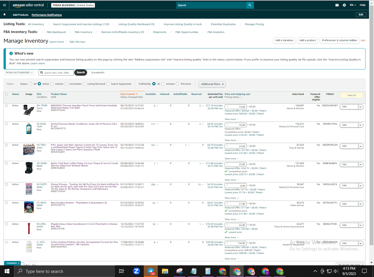Open the messages envelope icon
This screenshot has width=374, height=277.
coord(337,5)
